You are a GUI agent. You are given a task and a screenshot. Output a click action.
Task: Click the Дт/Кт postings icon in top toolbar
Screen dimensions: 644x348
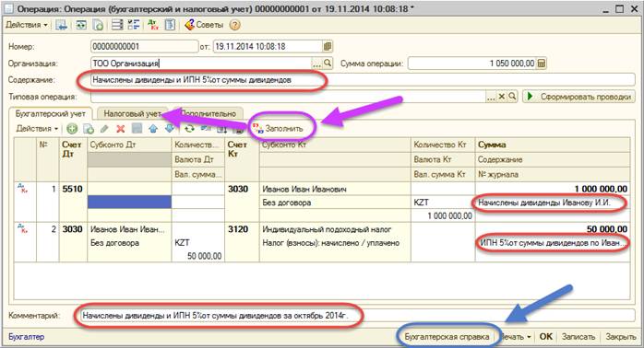coord(153,25)
